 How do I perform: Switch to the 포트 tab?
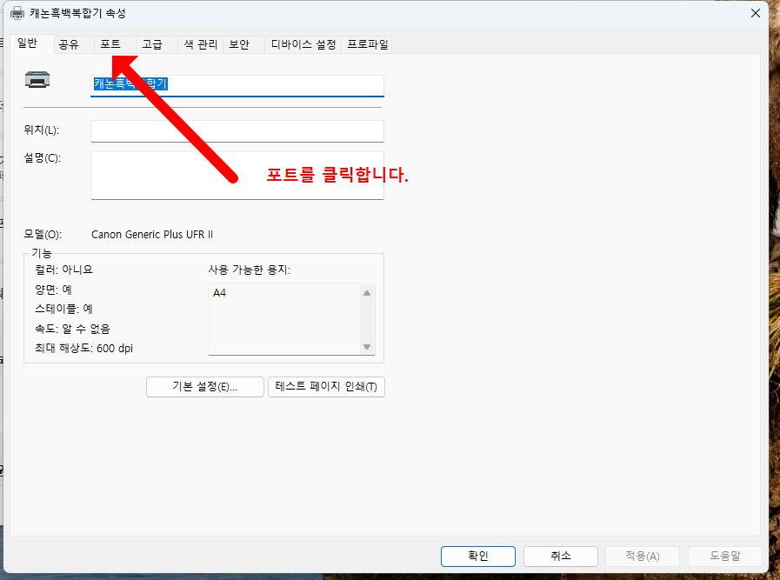tap(110, 44)
